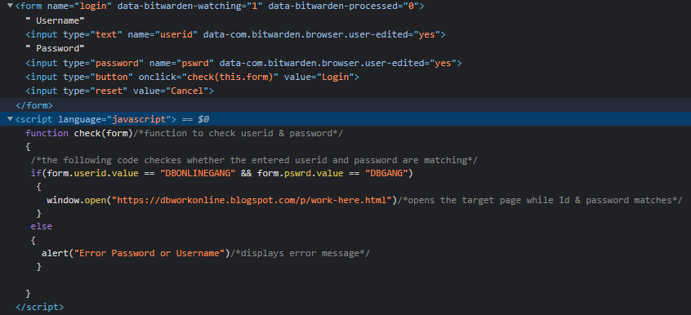
Task: Collapse the form name="login" node triangle
Action: pos(10,6)
